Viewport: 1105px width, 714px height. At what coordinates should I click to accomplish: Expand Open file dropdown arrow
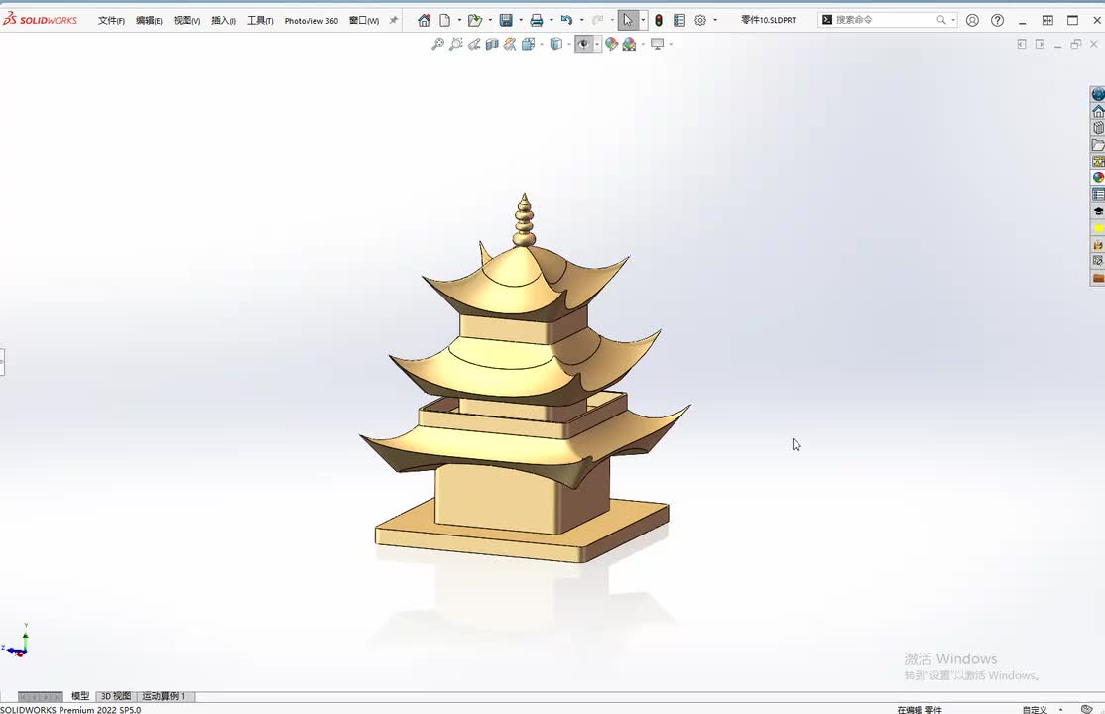pyautogui.click(x=490, y=21)
